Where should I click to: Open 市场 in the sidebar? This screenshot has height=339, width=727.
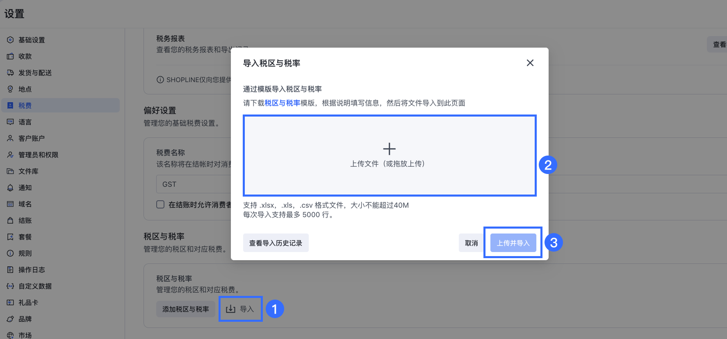click(x=61, y=334)
